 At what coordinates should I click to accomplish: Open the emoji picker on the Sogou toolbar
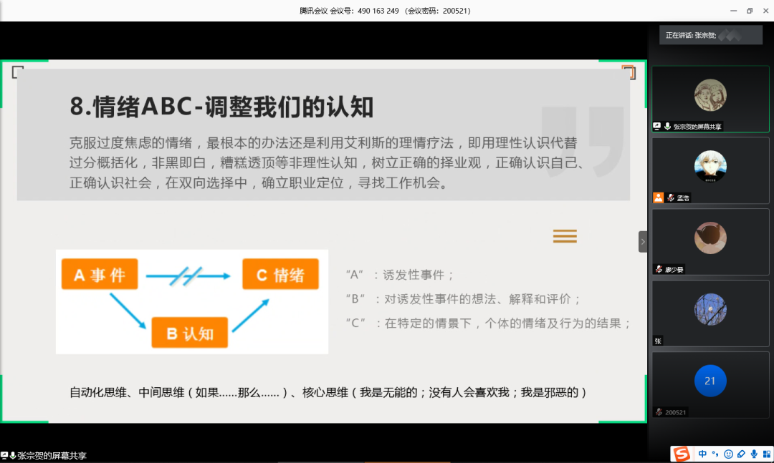(729, 454)
